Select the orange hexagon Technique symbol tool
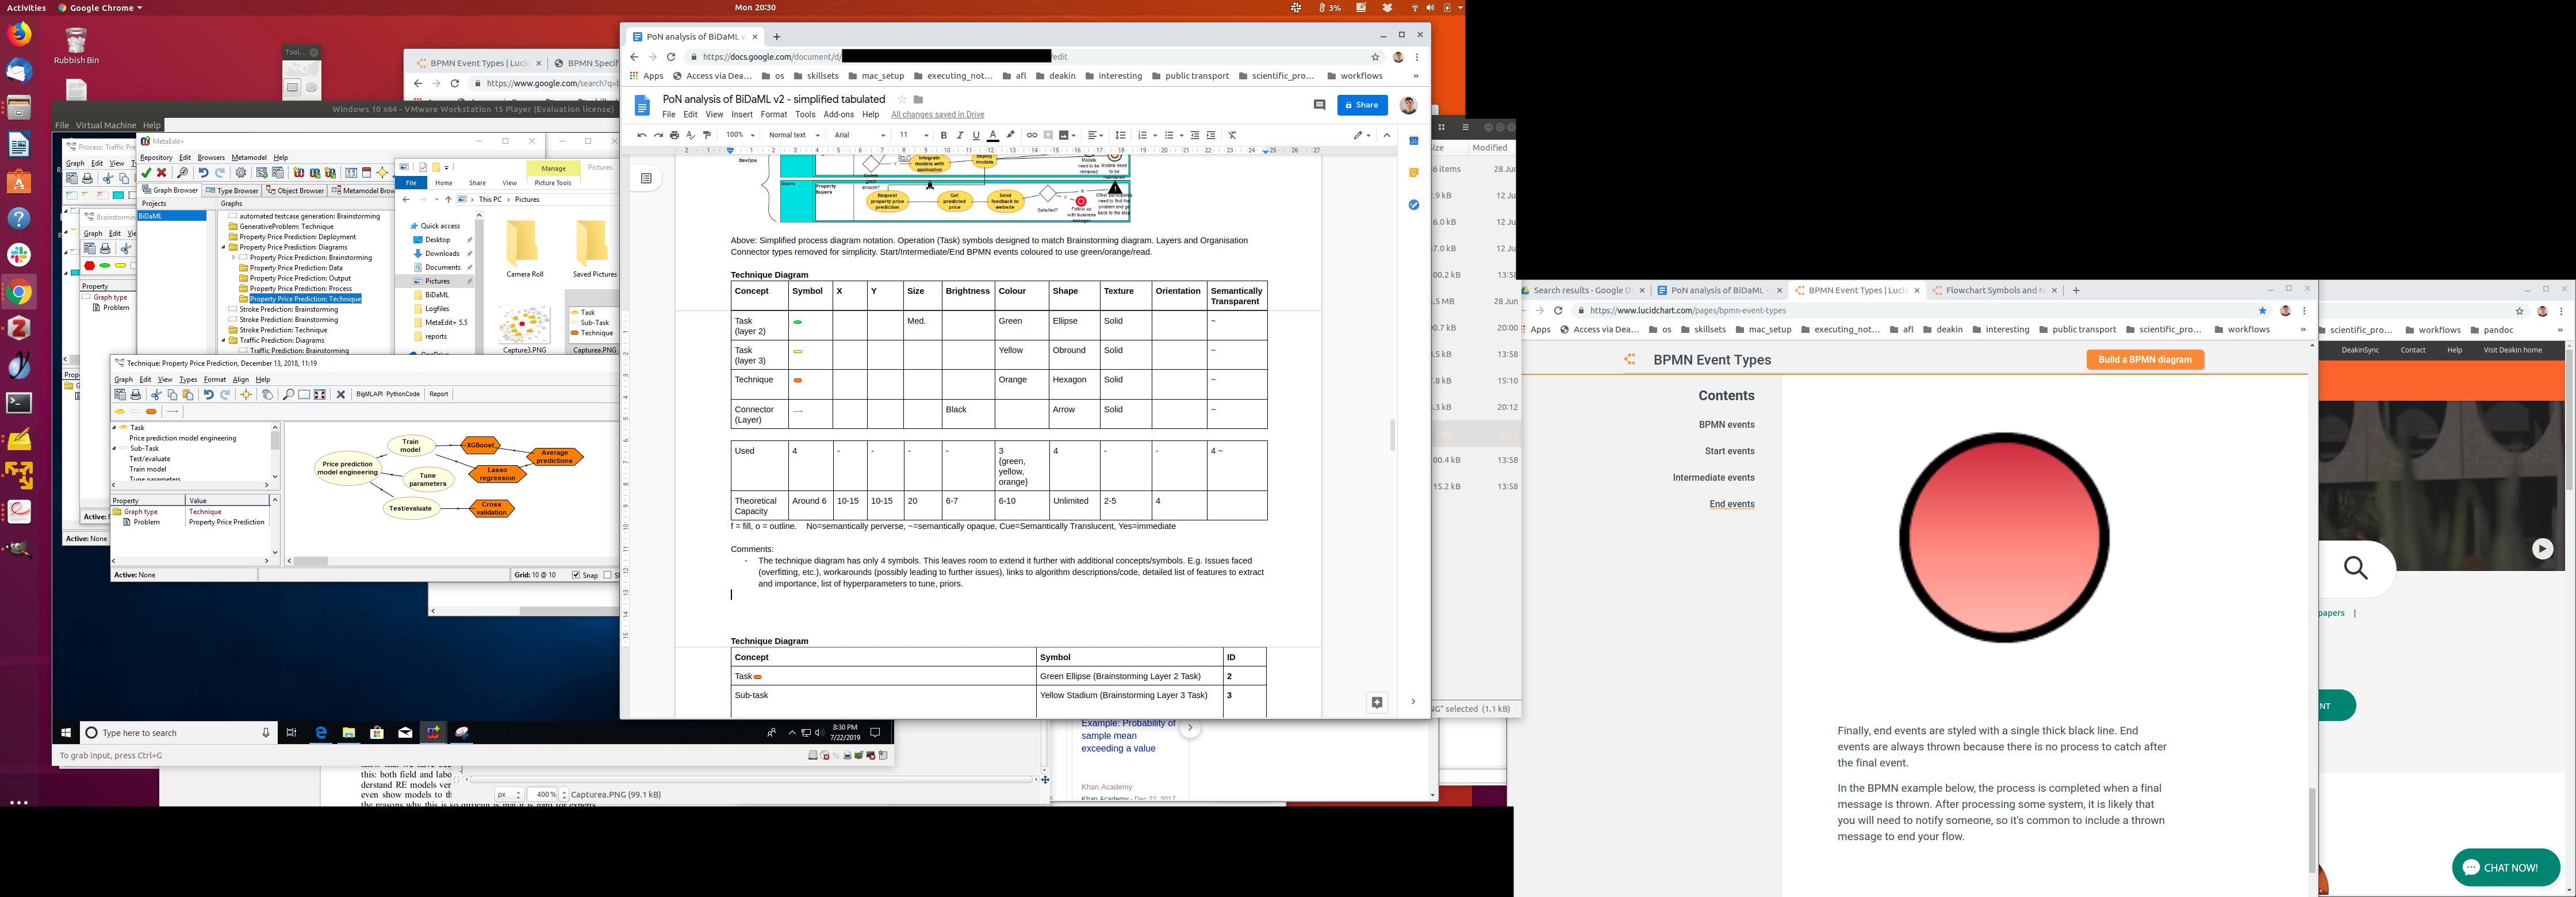 coord(151,412)
